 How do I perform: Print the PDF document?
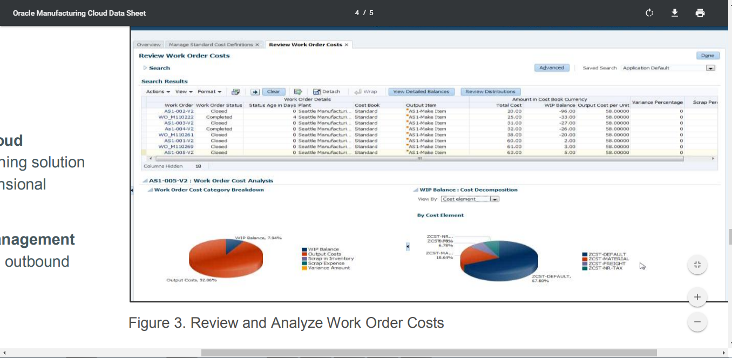click(x=700, y=13)
